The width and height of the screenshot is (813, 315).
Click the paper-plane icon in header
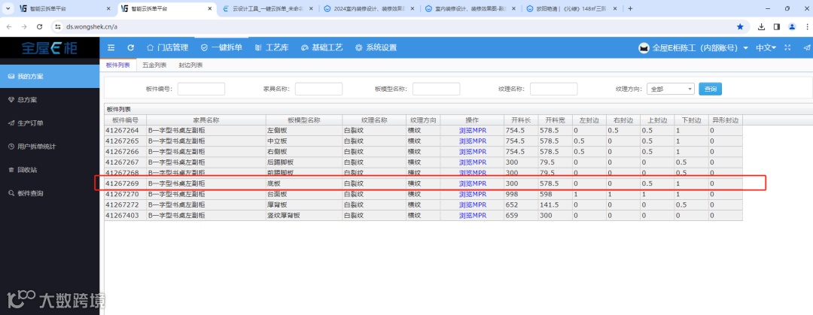807,47
